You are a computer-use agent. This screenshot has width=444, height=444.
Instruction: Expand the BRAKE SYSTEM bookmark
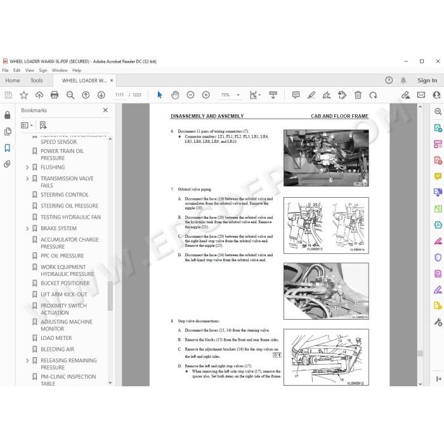tap(27, 228)
